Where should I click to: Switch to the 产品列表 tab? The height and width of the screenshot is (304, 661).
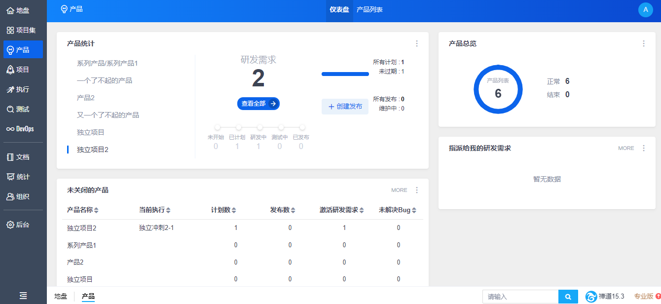(x=369, y=9)
